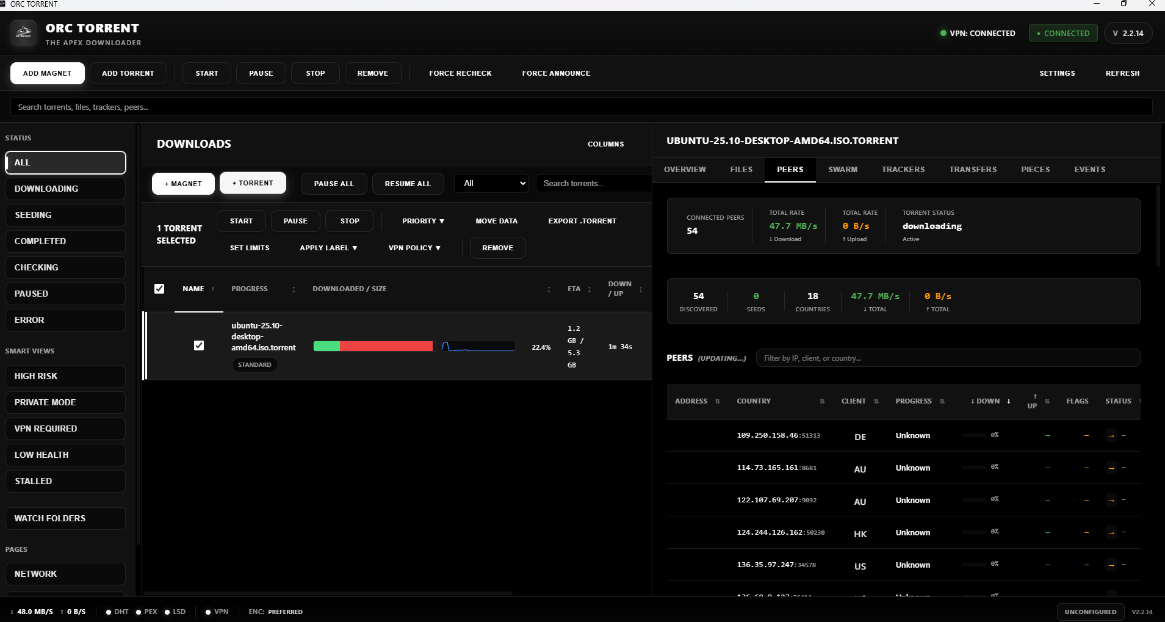Sort downloads by Name arrow icon

point(213,289)
